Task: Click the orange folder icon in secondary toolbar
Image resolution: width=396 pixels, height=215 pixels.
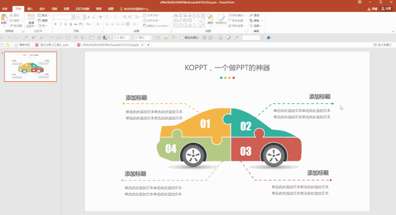Action: tap(166, 38)
